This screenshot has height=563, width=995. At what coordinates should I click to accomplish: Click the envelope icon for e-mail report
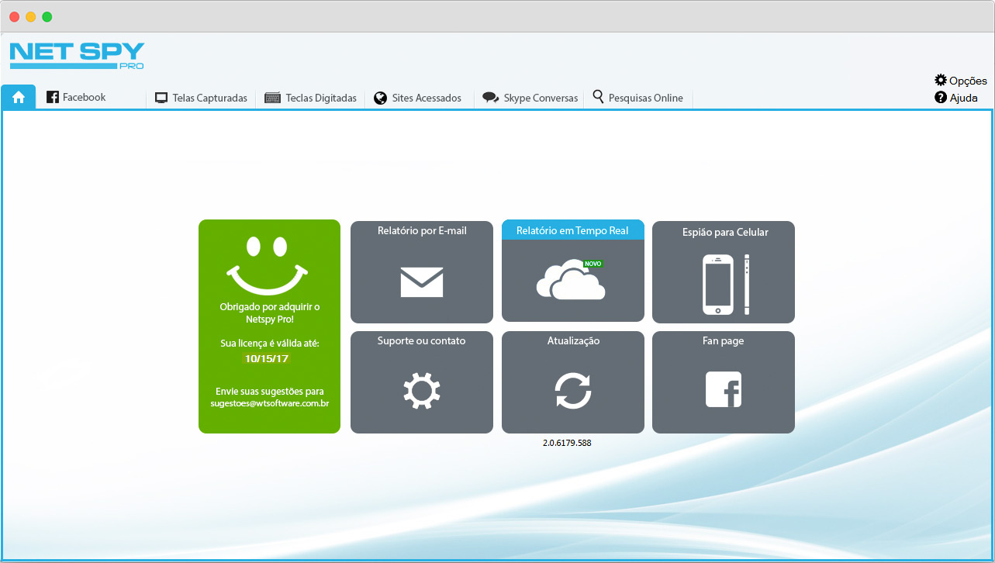tap(421, 282)
